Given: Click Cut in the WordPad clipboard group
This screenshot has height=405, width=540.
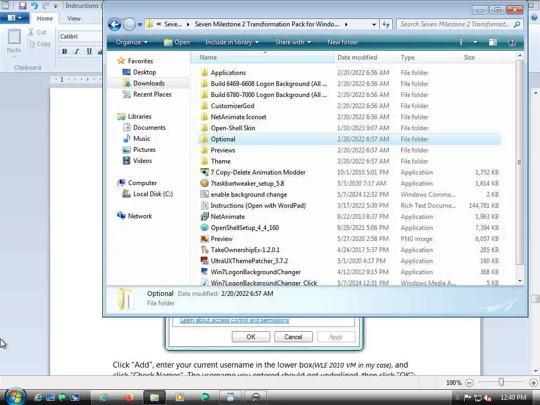Looking at the screenshot, I should [37, 32].
